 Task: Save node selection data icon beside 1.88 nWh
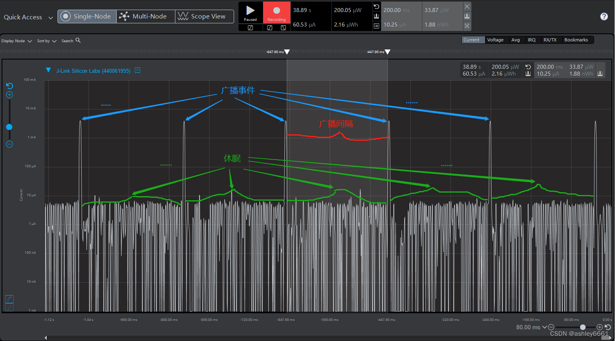coord(600,74)
